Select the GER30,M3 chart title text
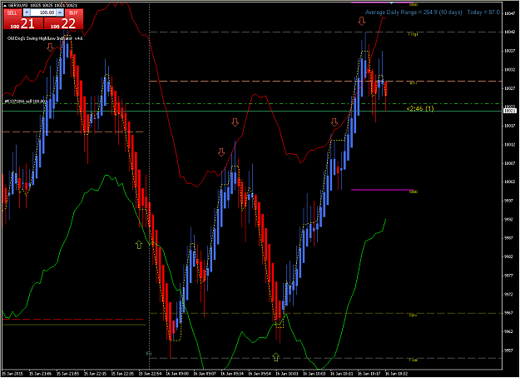 (20, 6)
